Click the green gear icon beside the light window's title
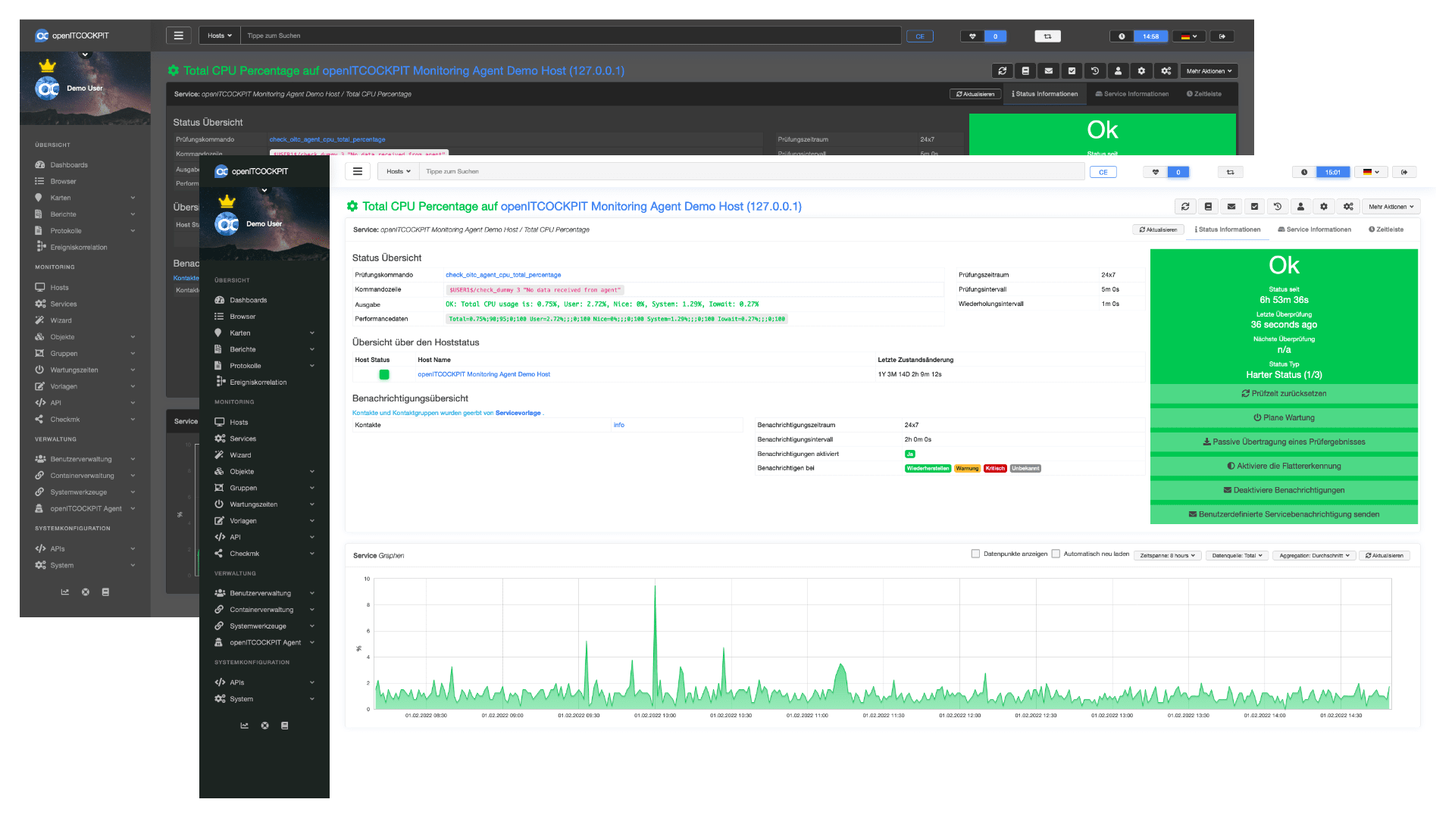 352,206
